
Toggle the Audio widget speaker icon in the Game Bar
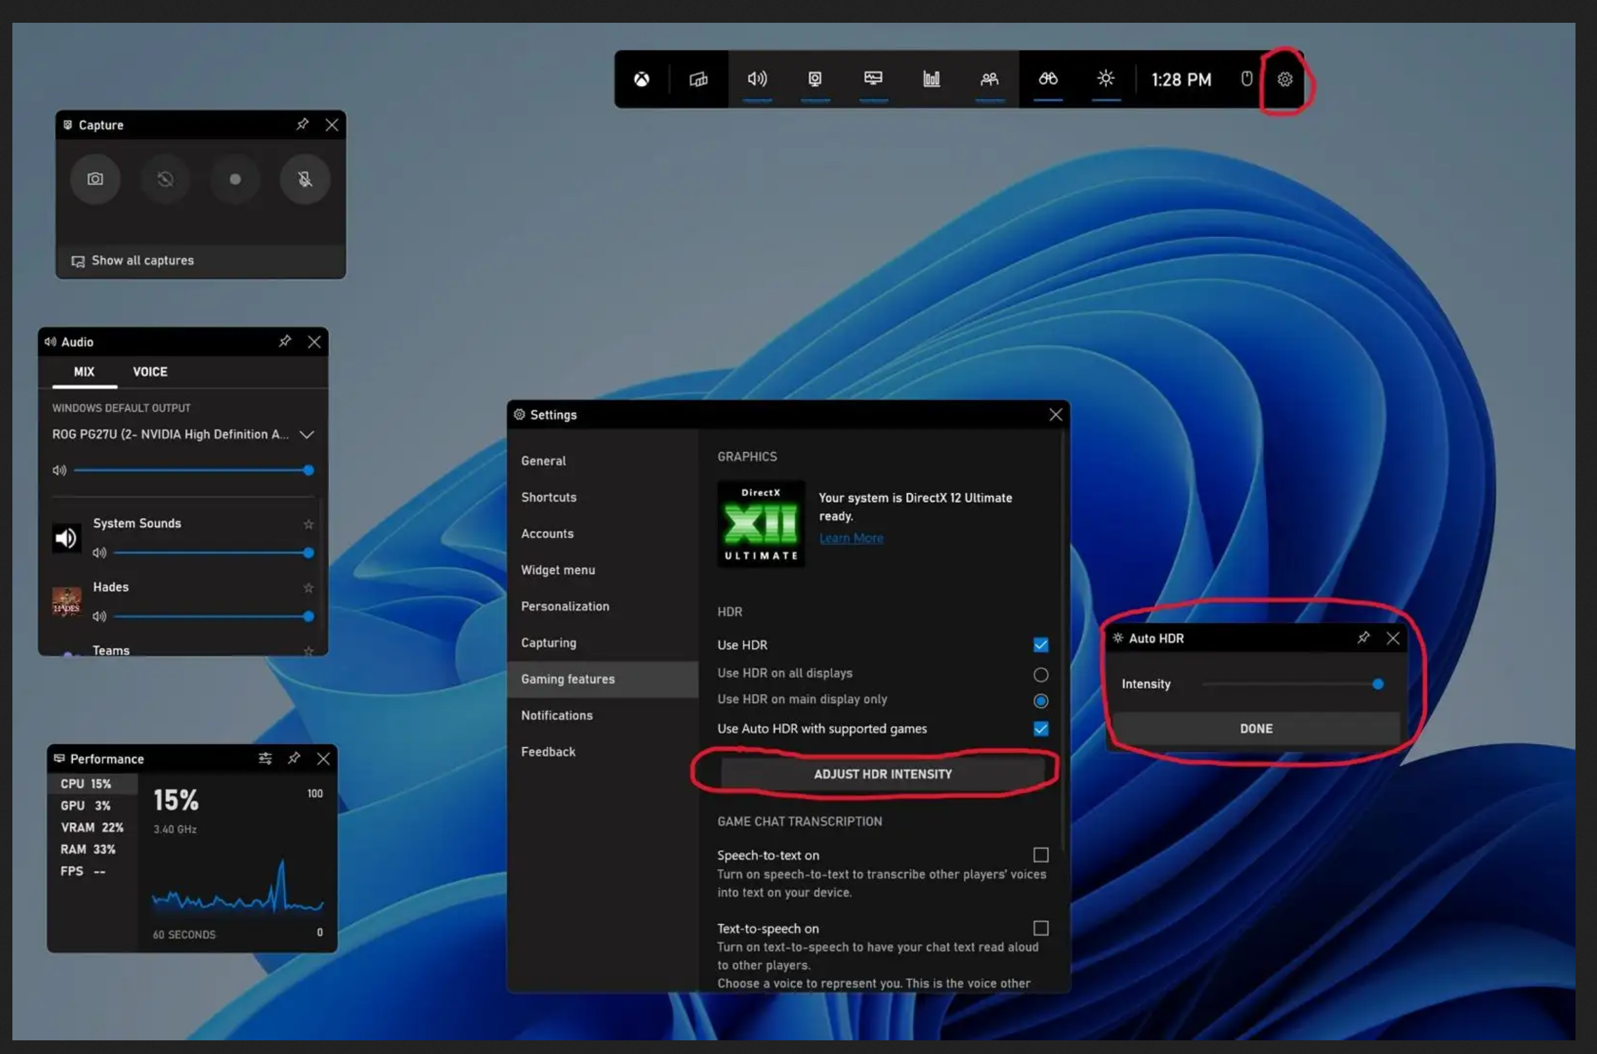point(757,79)
